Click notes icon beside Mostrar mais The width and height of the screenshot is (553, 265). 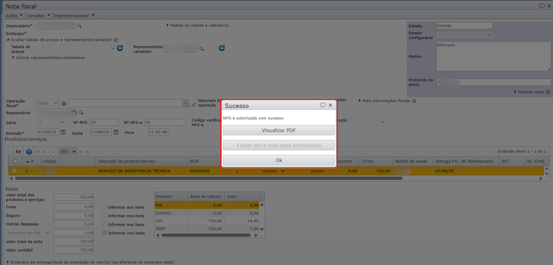click(x=548, y=92)
